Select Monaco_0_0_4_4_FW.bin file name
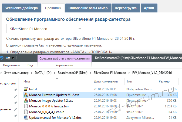The height and width of the screenshot is (122, 182). (x=47, y=112)
